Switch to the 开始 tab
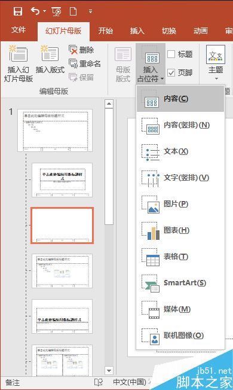 [105, 31]
